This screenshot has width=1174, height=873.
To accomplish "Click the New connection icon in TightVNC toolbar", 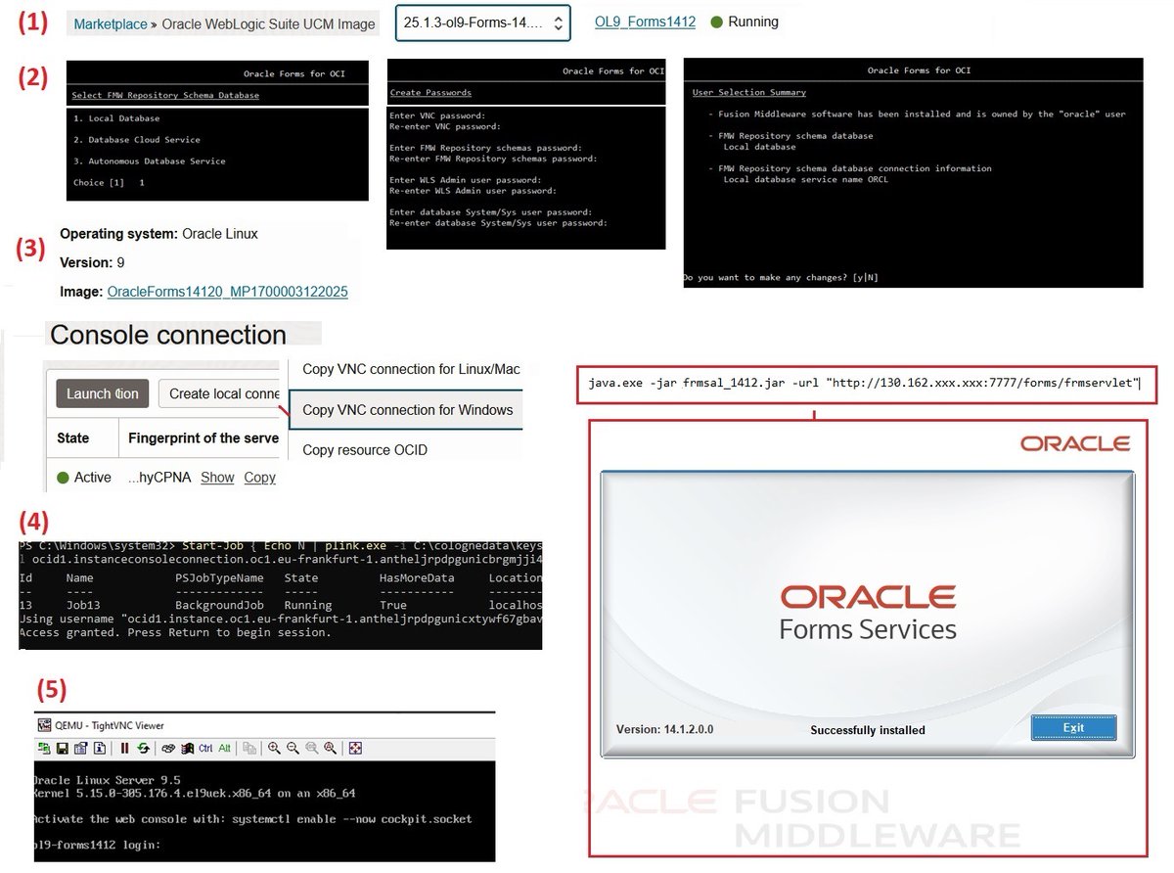I will coord(44,748).
